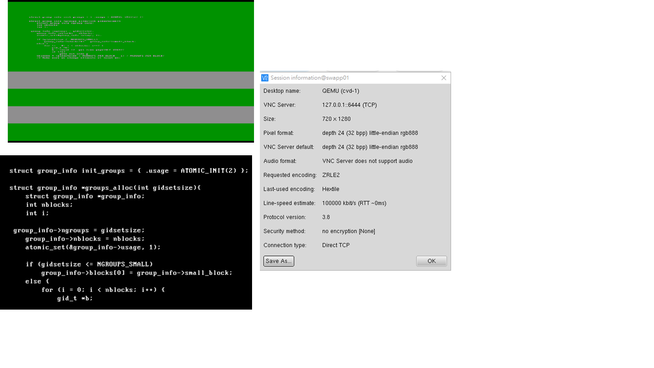Click the Pixel format value text

point(370,133)
